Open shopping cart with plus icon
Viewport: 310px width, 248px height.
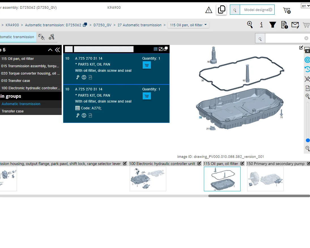pyautogui.click(x=287, y=10)
